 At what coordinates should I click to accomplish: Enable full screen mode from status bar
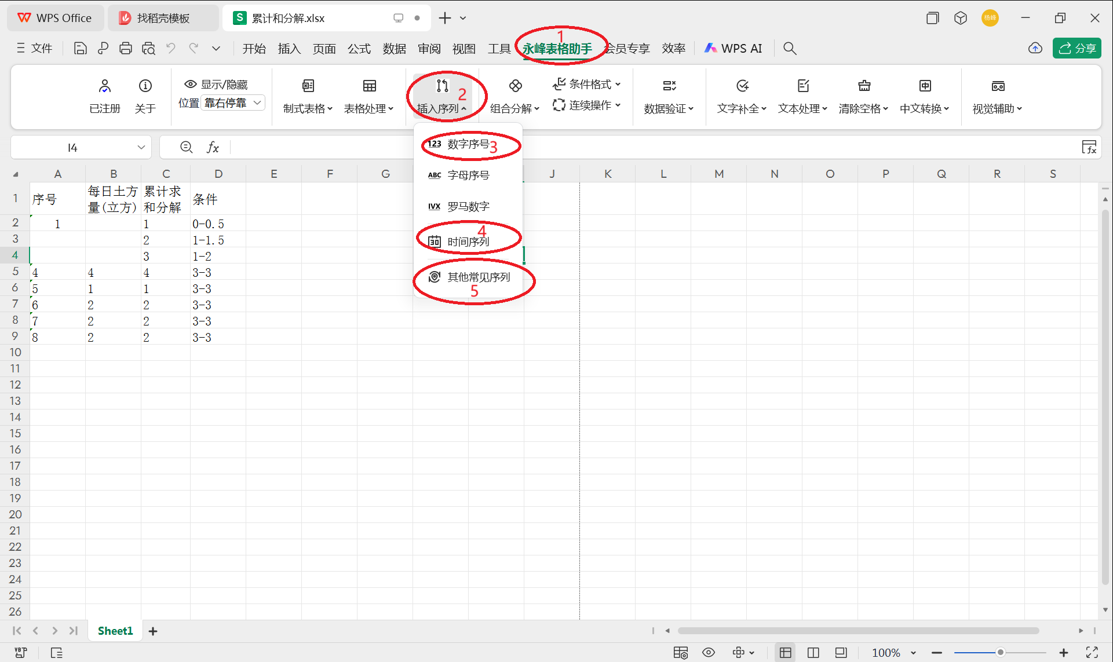(x=1093, y=652)
